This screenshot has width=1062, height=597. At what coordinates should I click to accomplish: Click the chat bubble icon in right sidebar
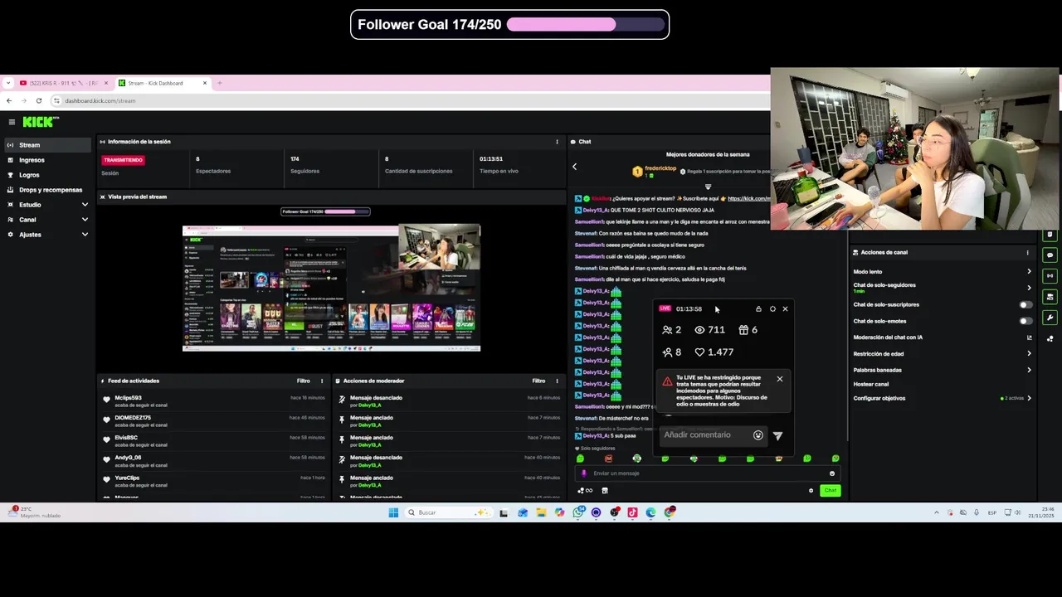tap(1050, 255)
